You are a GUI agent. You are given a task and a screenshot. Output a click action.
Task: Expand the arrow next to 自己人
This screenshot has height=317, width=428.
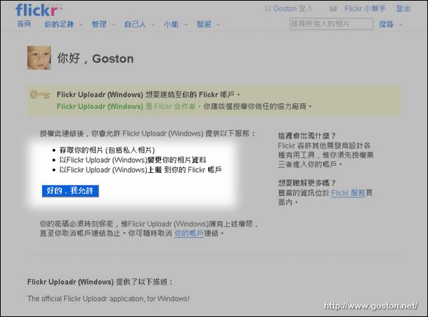pos(153,25)
